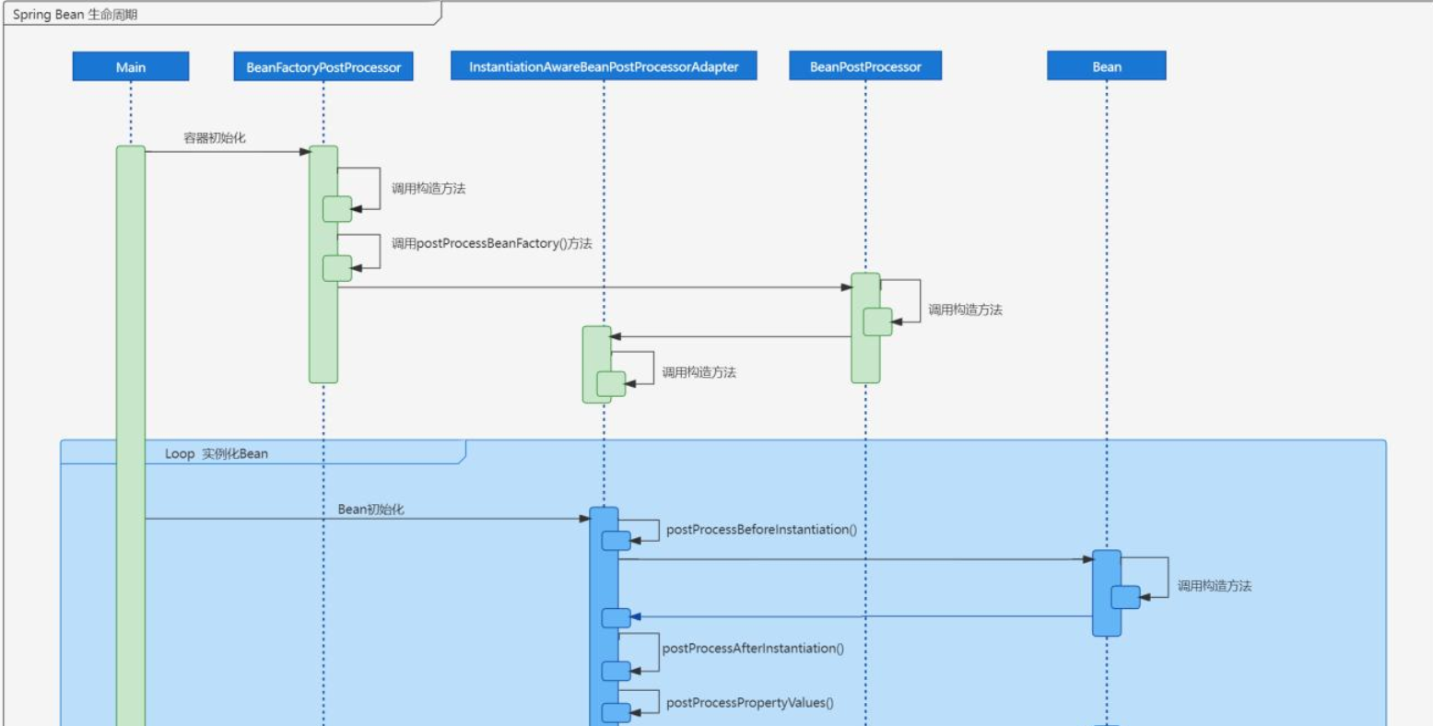Select the Main lifeline header box
1433x726 pixels.
coord(131,66)
